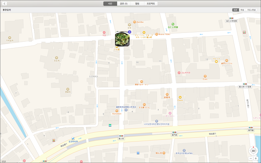261x163 pixels.
Task: Switch map to 지도+위성 view
Action: (x=251, y=10)
